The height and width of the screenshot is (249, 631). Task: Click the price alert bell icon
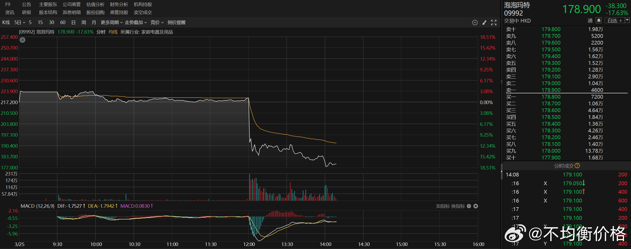599,20
